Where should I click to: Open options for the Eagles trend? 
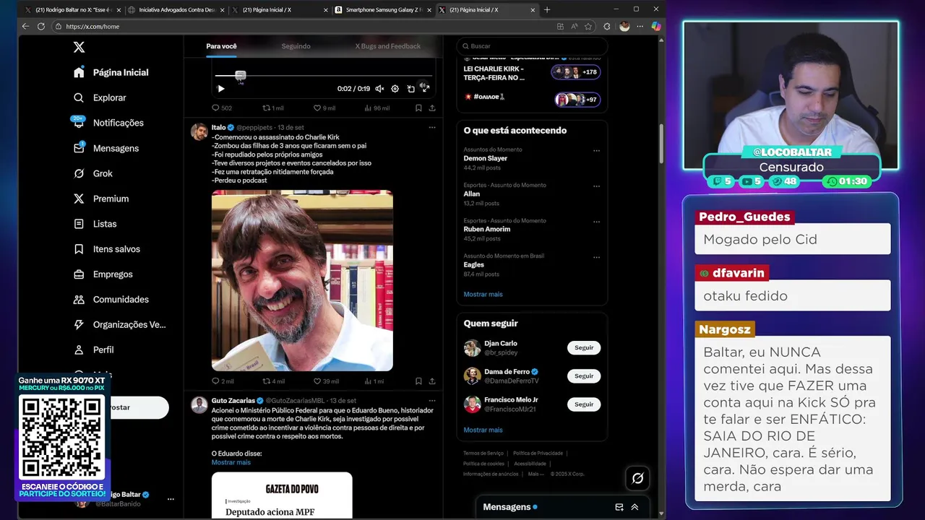point(596,257)
